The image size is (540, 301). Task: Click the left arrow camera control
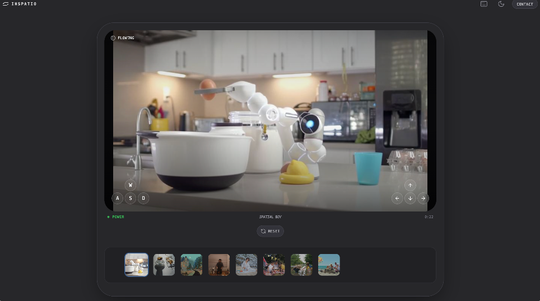pos(397,198)
